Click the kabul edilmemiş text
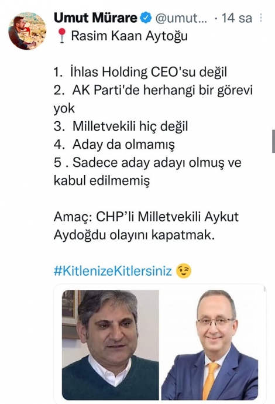The width and height of the screenshot is (275, 404). (x=102, y=180)
